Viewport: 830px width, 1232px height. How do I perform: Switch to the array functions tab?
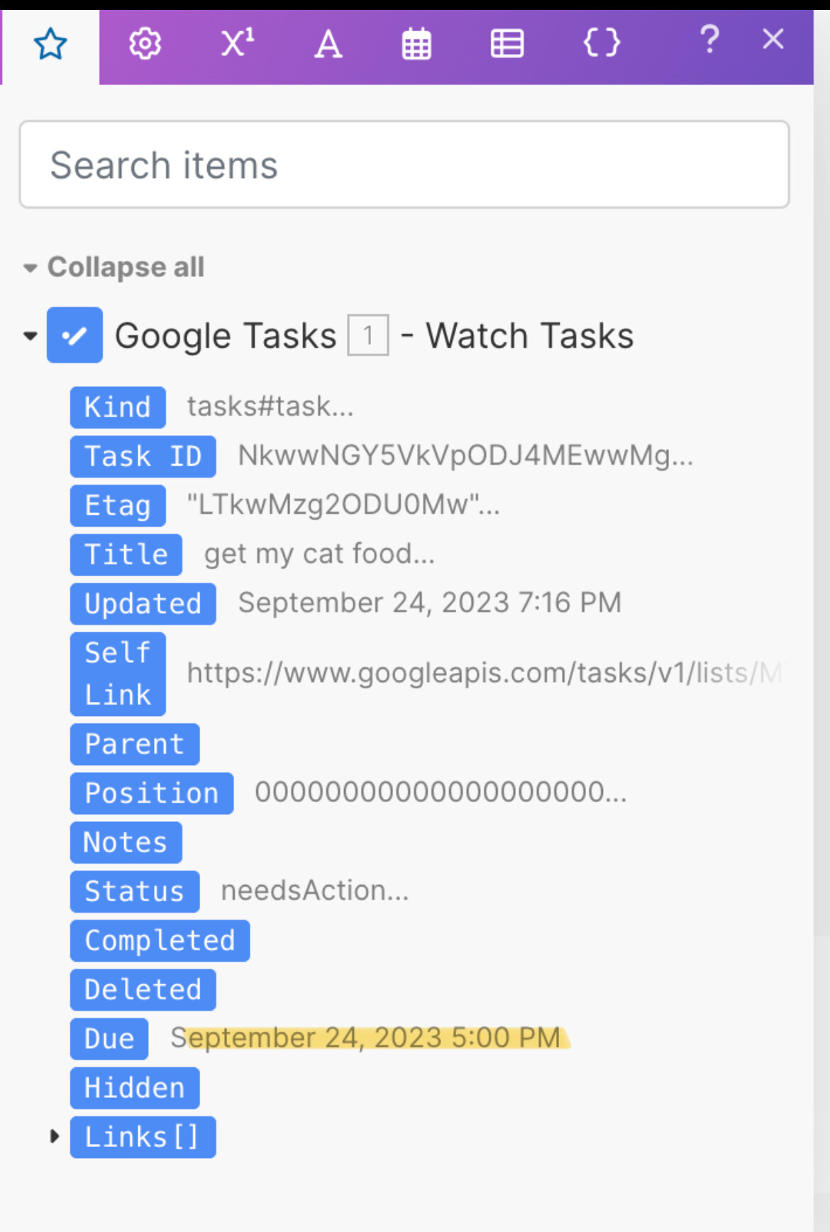(x=507, y=44)
